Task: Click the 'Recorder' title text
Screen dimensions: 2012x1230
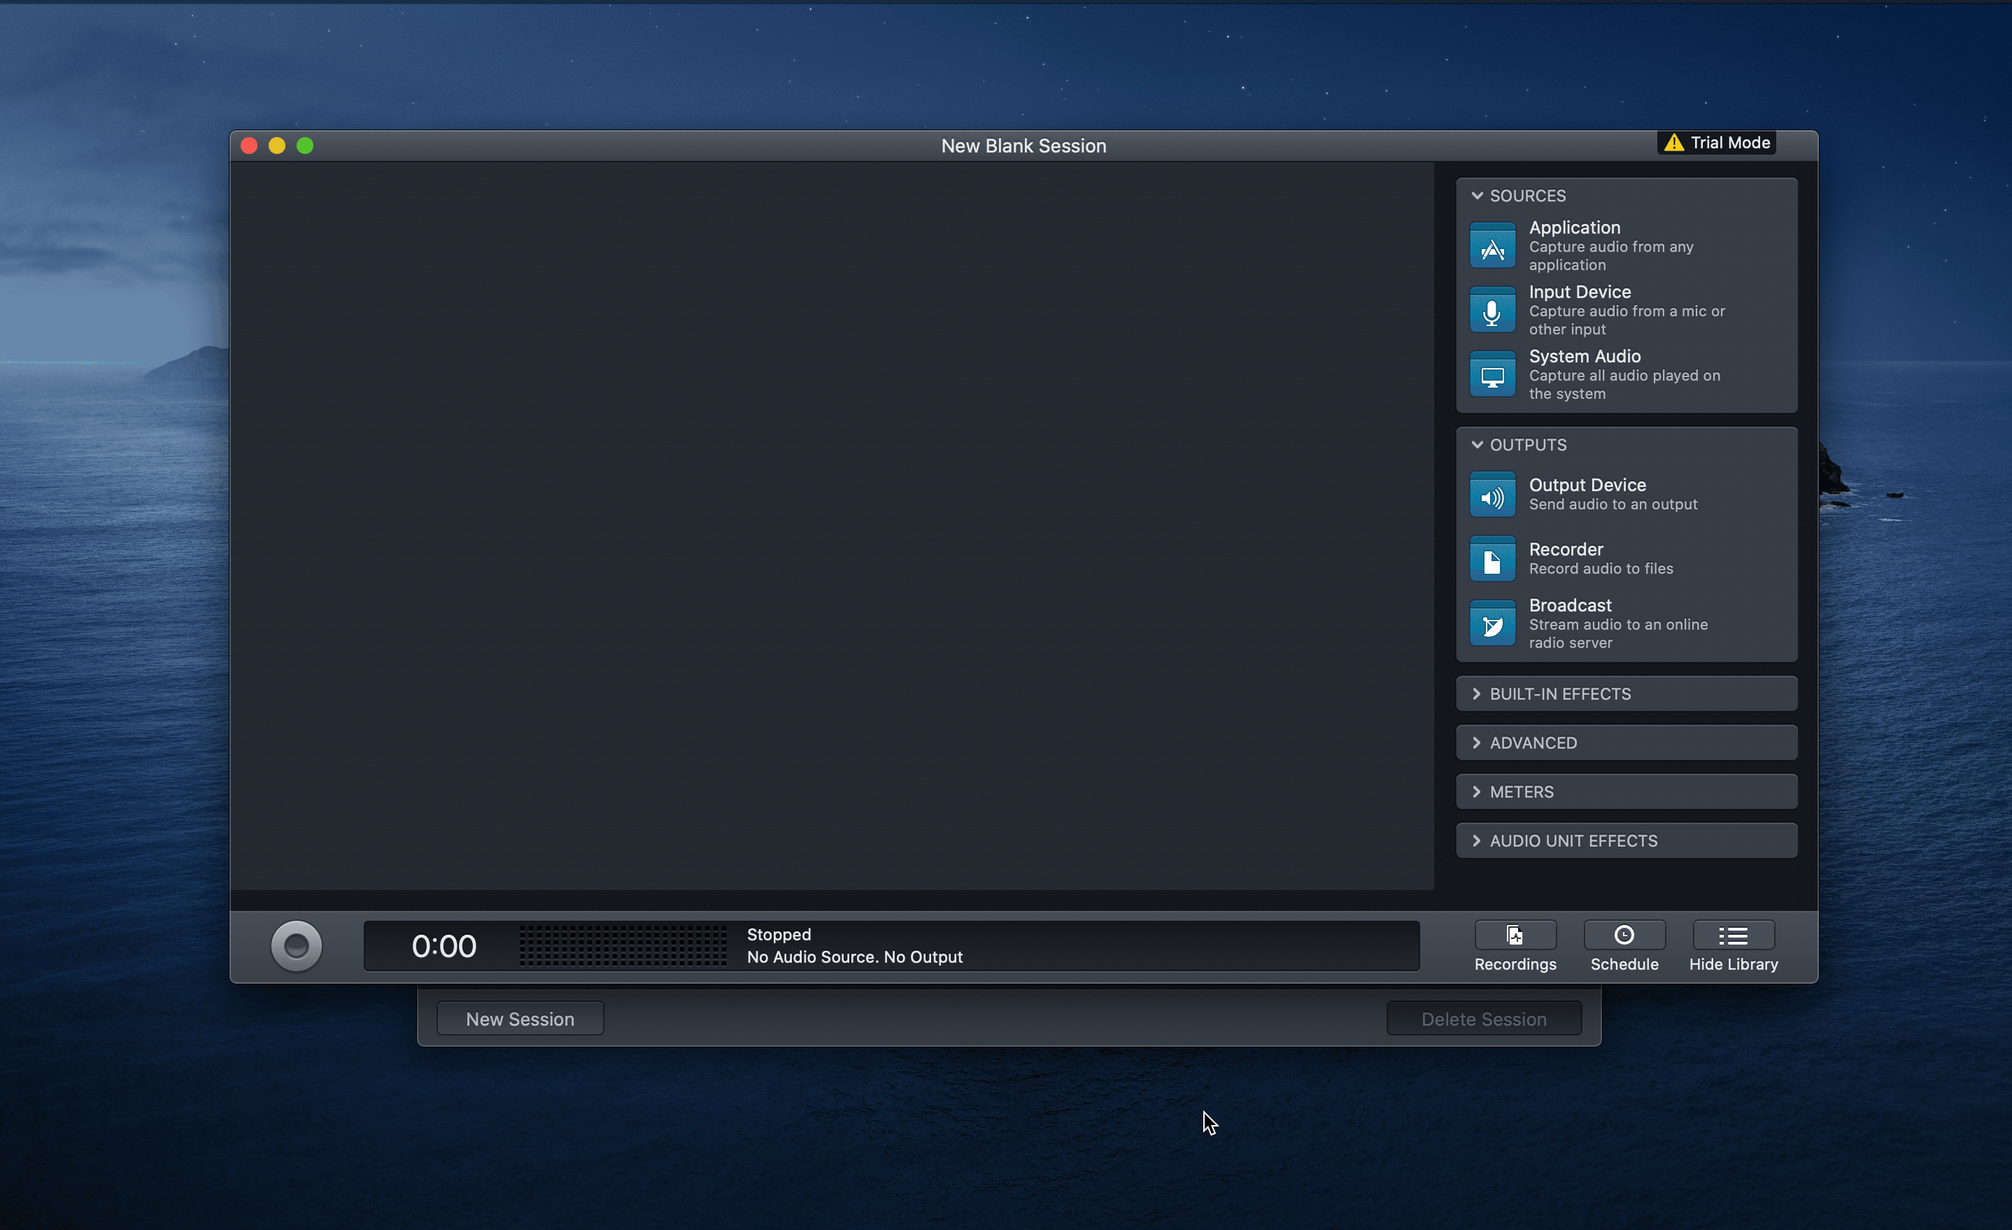Action: (x=1566, y=550)
